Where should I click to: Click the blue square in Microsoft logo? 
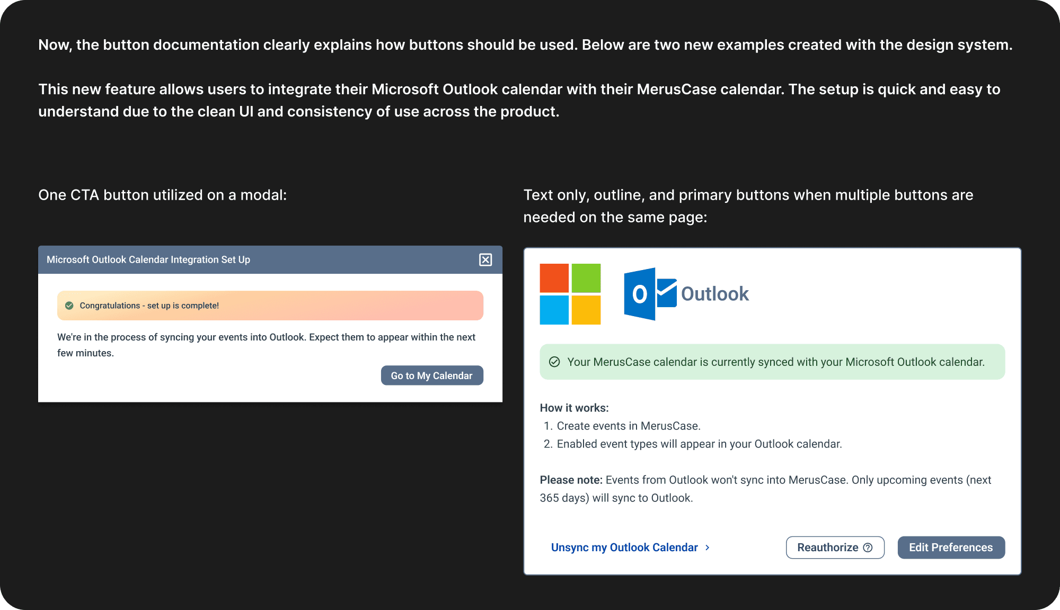point(554,310)
